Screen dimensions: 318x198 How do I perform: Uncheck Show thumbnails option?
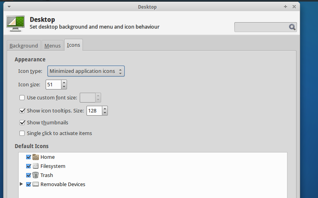pyautogui.click(x=22, y=122)
